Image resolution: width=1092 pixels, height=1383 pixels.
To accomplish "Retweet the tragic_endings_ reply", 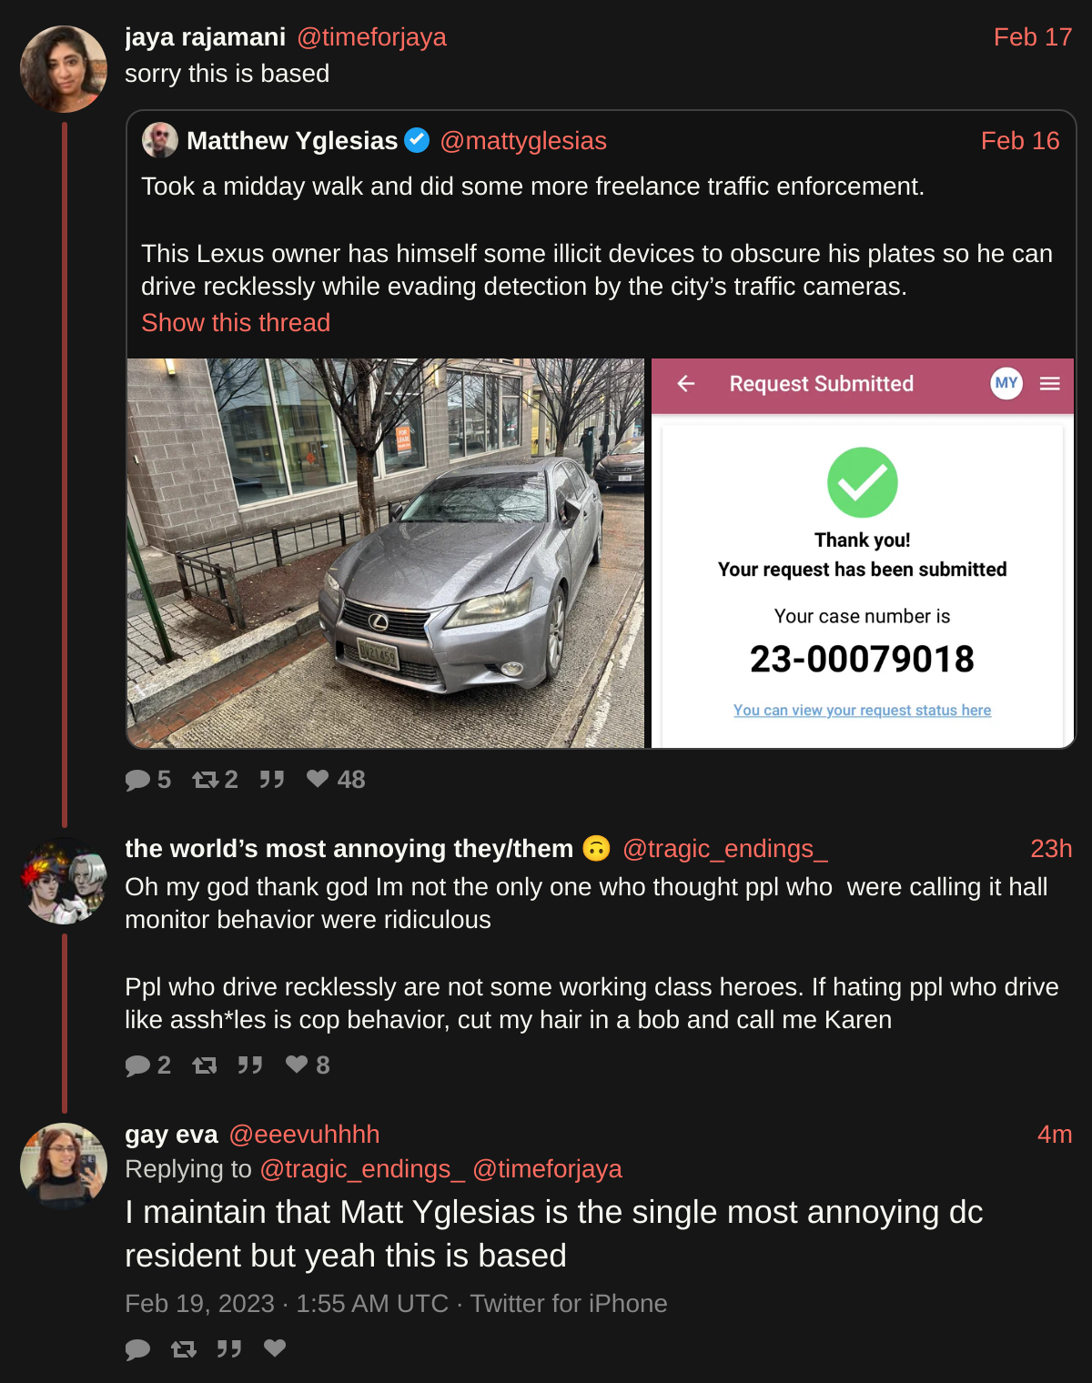I will click(205, 1065).
